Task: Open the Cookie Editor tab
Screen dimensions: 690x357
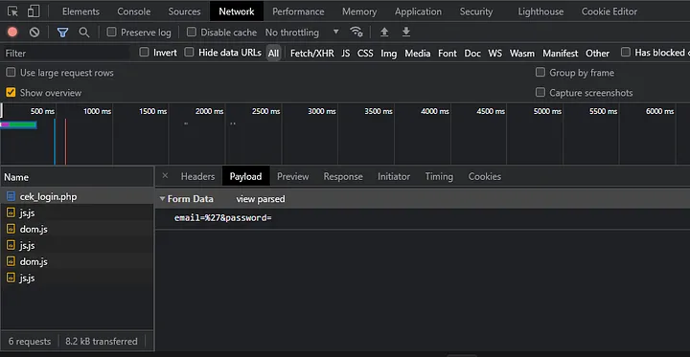Action: point(609,11)
